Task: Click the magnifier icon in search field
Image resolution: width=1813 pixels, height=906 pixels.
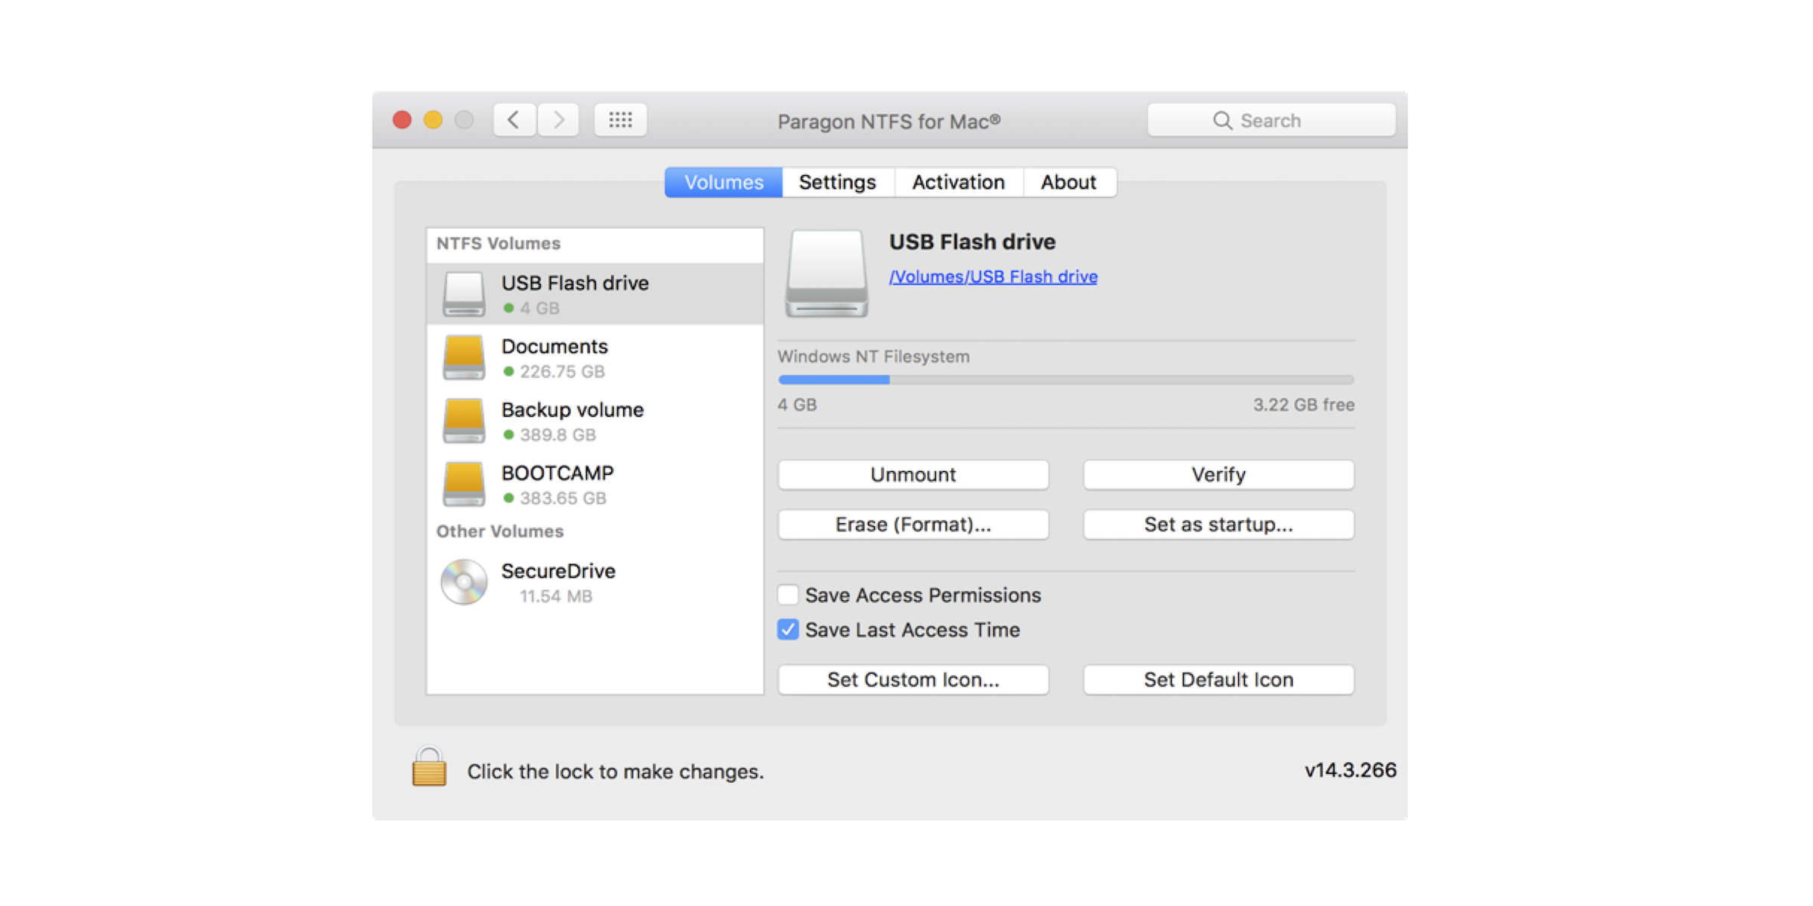Action: (x=1222, y=121)
